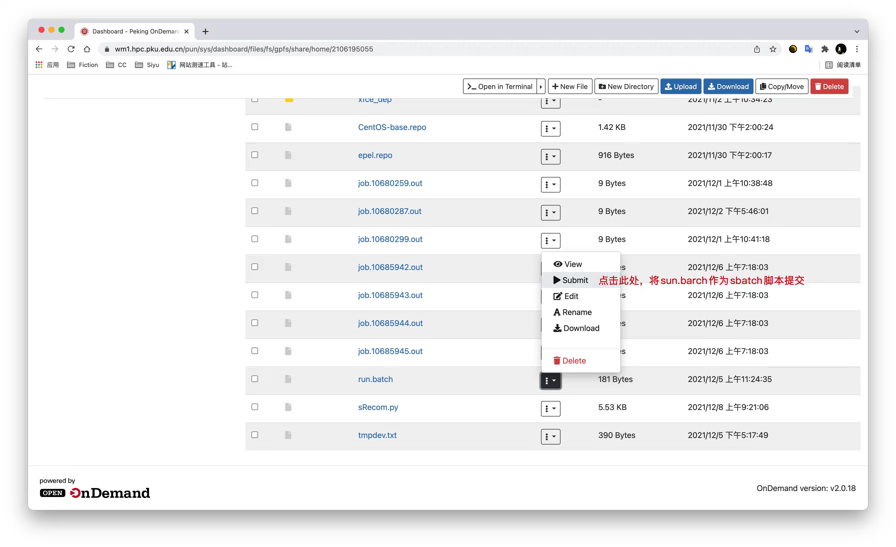
Task: Open the actions dropdown for sRecom.py
Action: click(550, 408)
